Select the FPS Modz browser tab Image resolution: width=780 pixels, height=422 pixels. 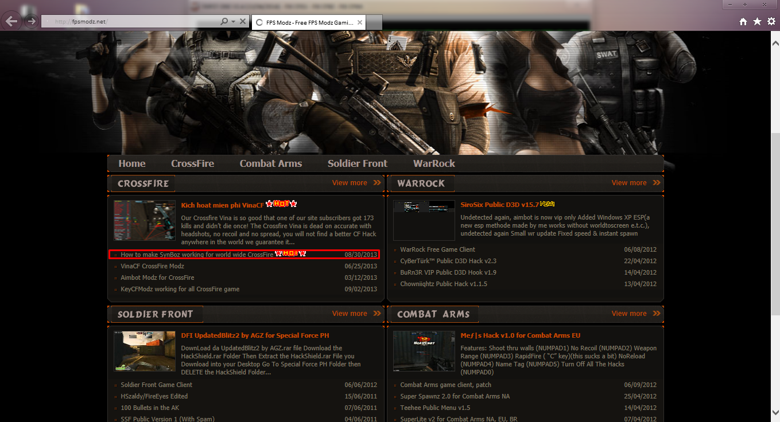309,22
